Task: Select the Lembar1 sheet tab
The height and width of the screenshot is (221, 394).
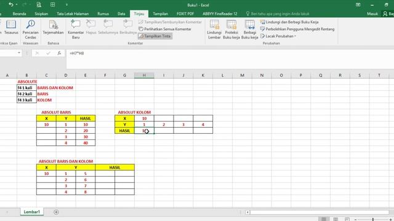Action: pos(32,212)
